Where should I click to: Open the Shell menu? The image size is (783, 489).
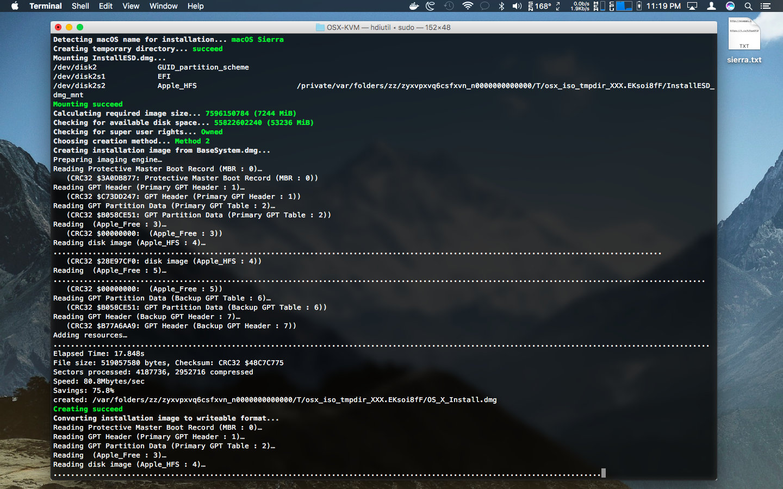click(x=80, y=6)
